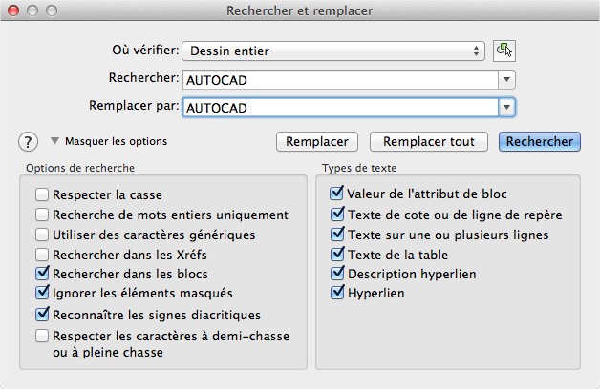Enable Respecter la casse checkbox

42,194
